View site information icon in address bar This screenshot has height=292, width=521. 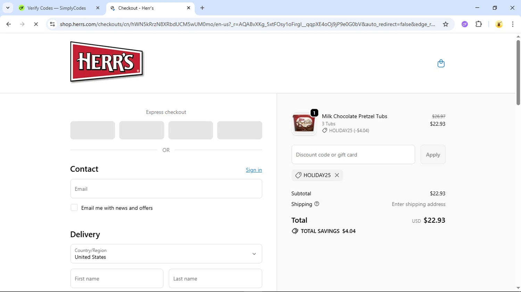[x=52, y=24]
